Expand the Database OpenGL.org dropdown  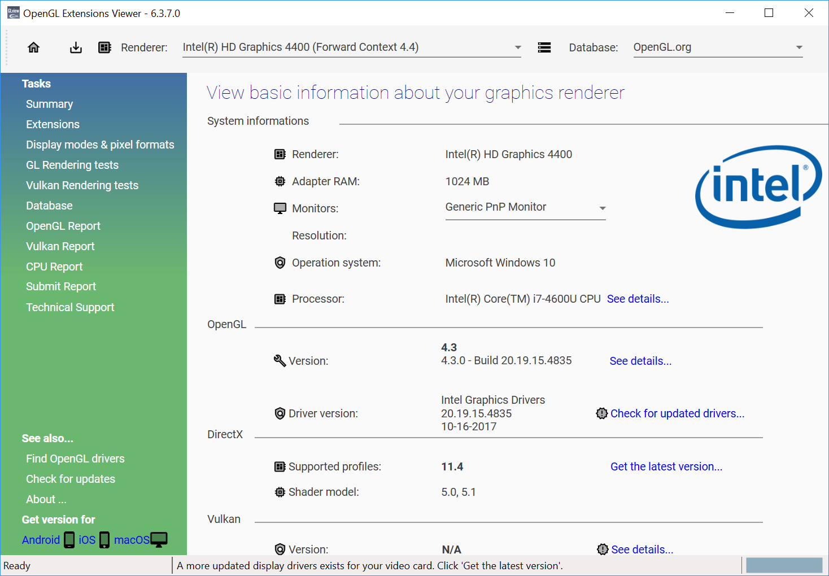799,47
